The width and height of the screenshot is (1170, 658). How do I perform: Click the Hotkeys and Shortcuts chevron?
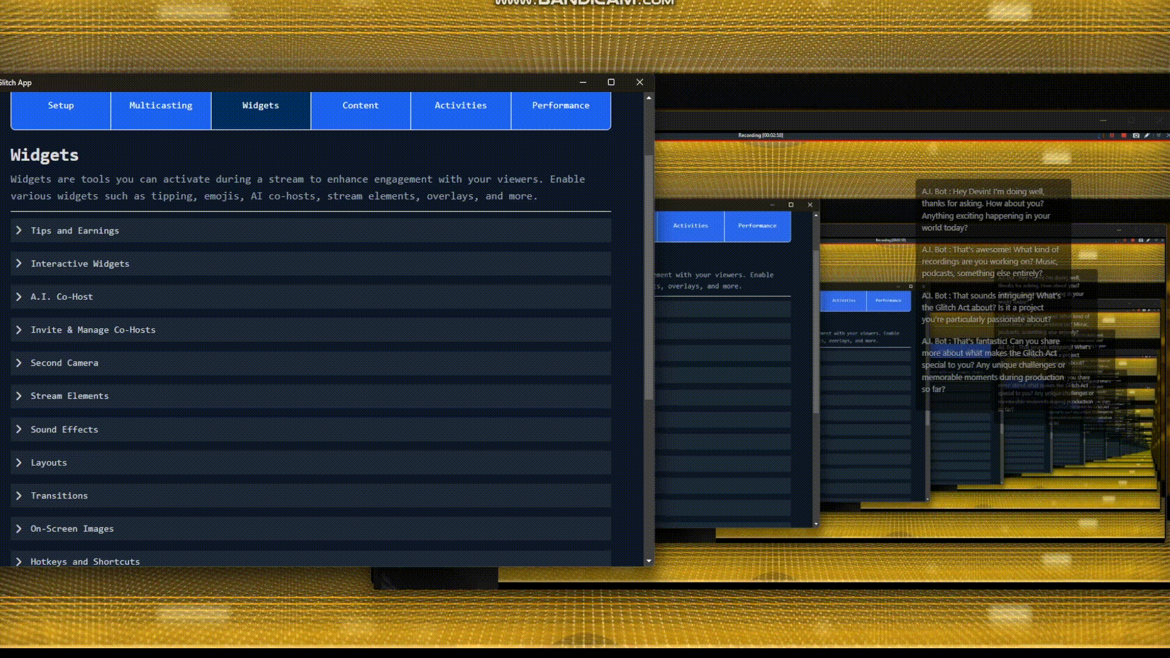19,561
